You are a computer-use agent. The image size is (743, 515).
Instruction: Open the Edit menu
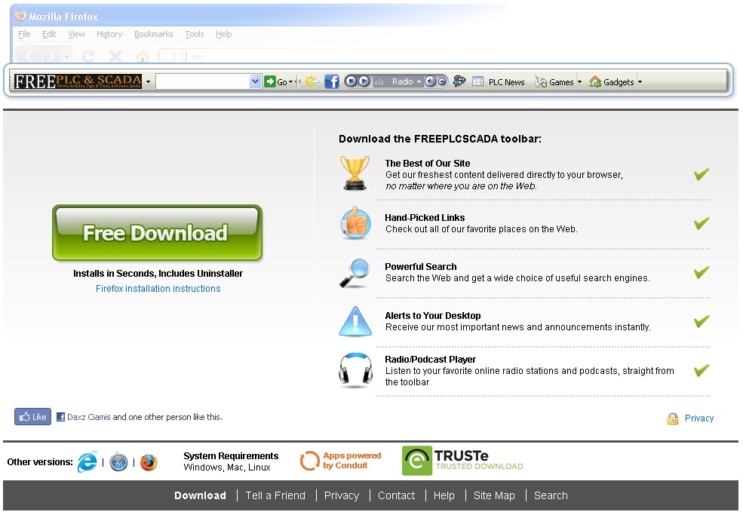(49, 34)
